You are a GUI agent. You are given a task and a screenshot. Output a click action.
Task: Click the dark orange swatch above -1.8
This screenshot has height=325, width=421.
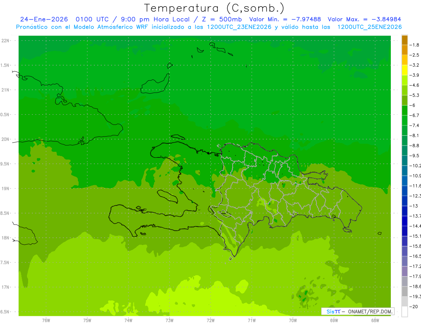pos(405,40)
